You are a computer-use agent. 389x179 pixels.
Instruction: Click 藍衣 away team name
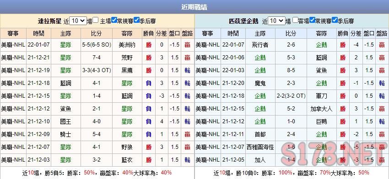[x=127, y=160]
